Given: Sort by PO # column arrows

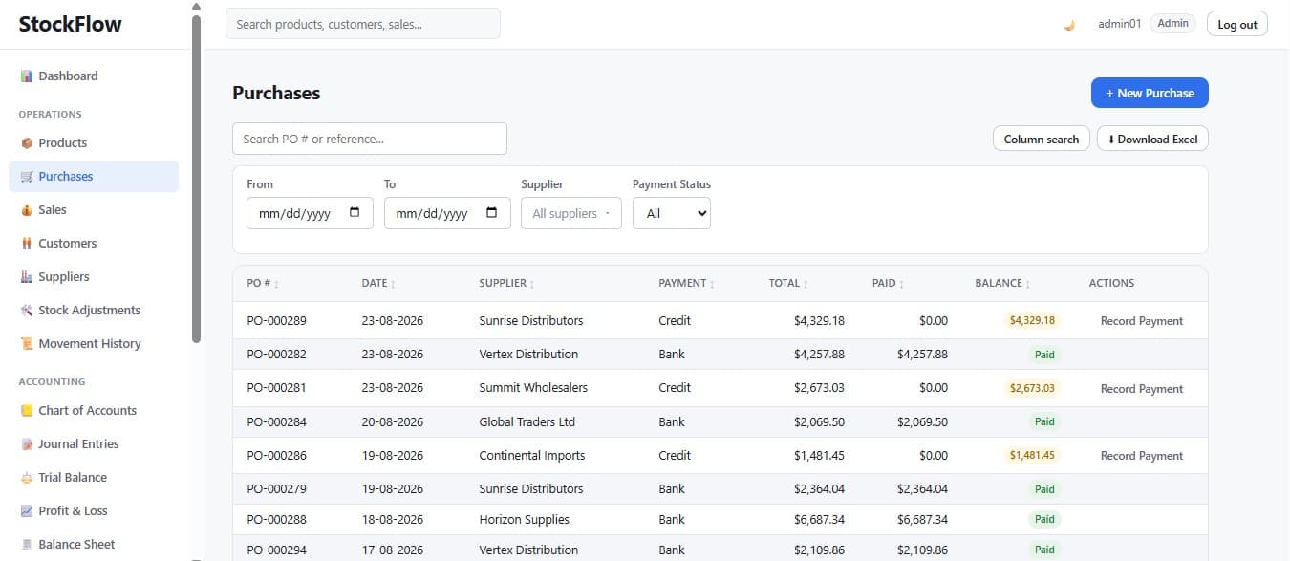Looking at the screenshot, I should 276,284.
